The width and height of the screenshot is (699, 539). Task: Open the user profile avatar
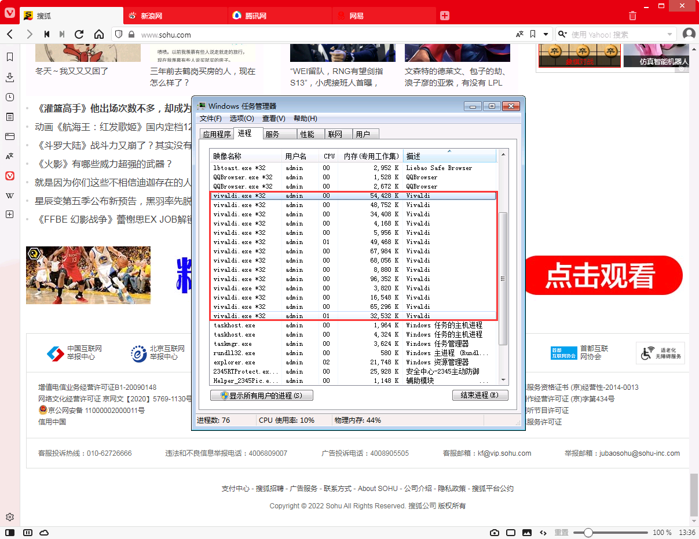[689, 34]
